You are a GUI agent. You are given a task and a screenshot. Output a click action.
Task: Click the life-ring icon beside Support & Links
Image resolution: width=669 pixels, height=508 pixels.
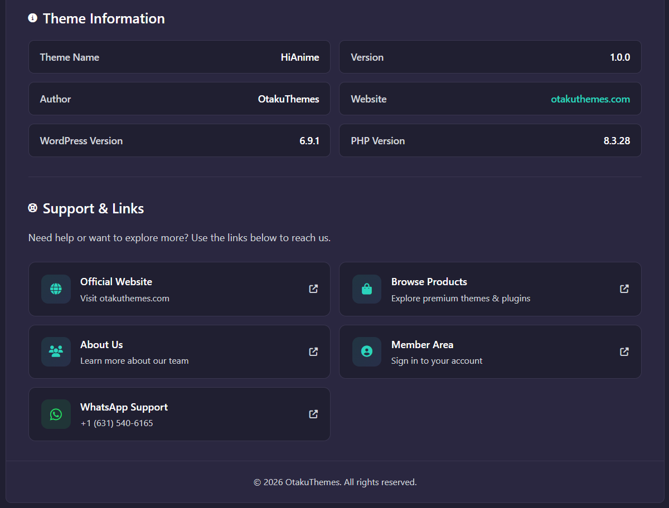pos(33,208)
